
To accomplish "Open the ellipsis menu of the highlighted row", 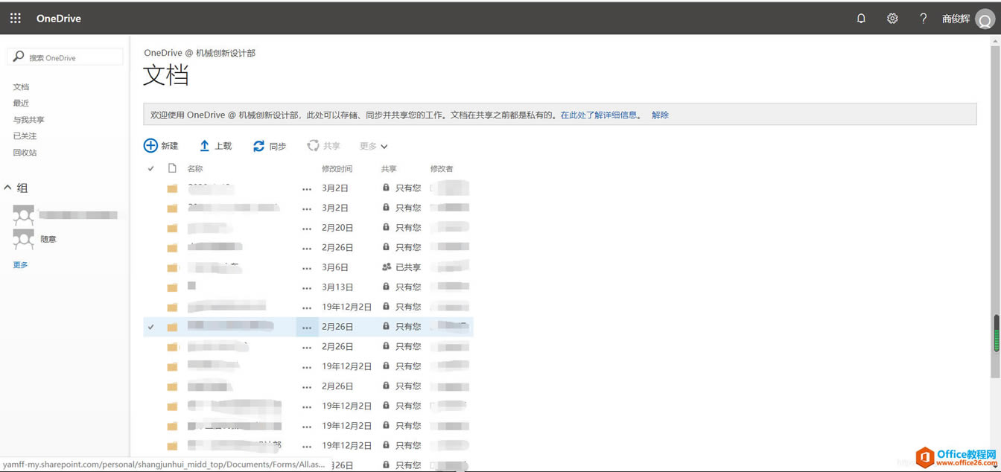I will [307, 327].
